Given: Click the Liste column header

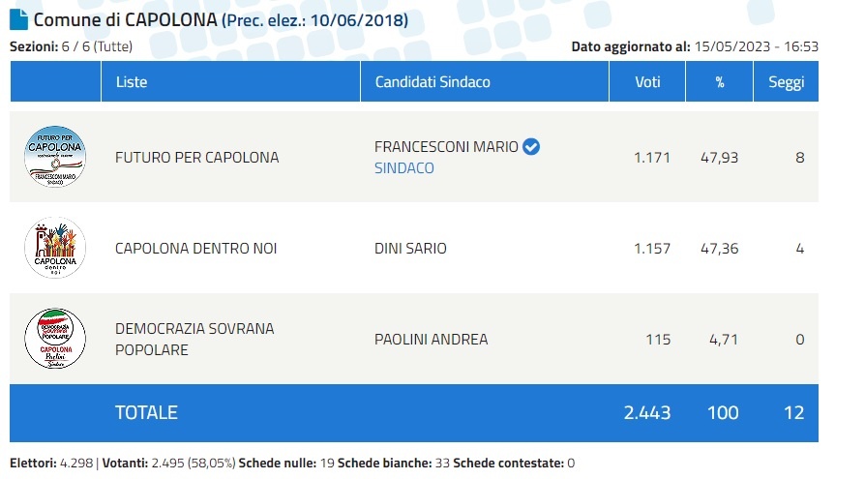Looking at the screenshot, I should [x=132, y=82].
